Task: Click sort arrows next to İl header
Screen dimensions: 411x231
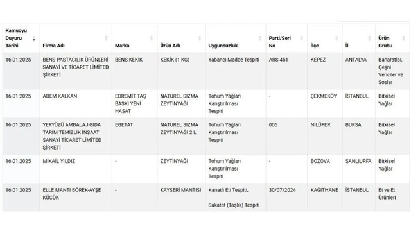Action: pyautogui.click(x=370, y=38)
